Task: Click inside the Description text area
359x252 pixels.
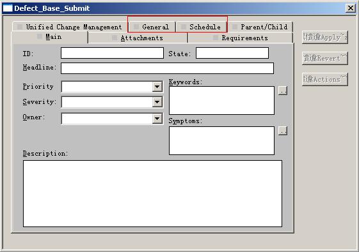Action: [x=152, y=193]
